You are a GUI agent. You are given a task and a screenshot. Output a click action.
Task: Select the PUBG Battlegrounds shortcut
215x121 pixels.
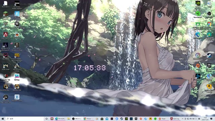coord(17,57)
